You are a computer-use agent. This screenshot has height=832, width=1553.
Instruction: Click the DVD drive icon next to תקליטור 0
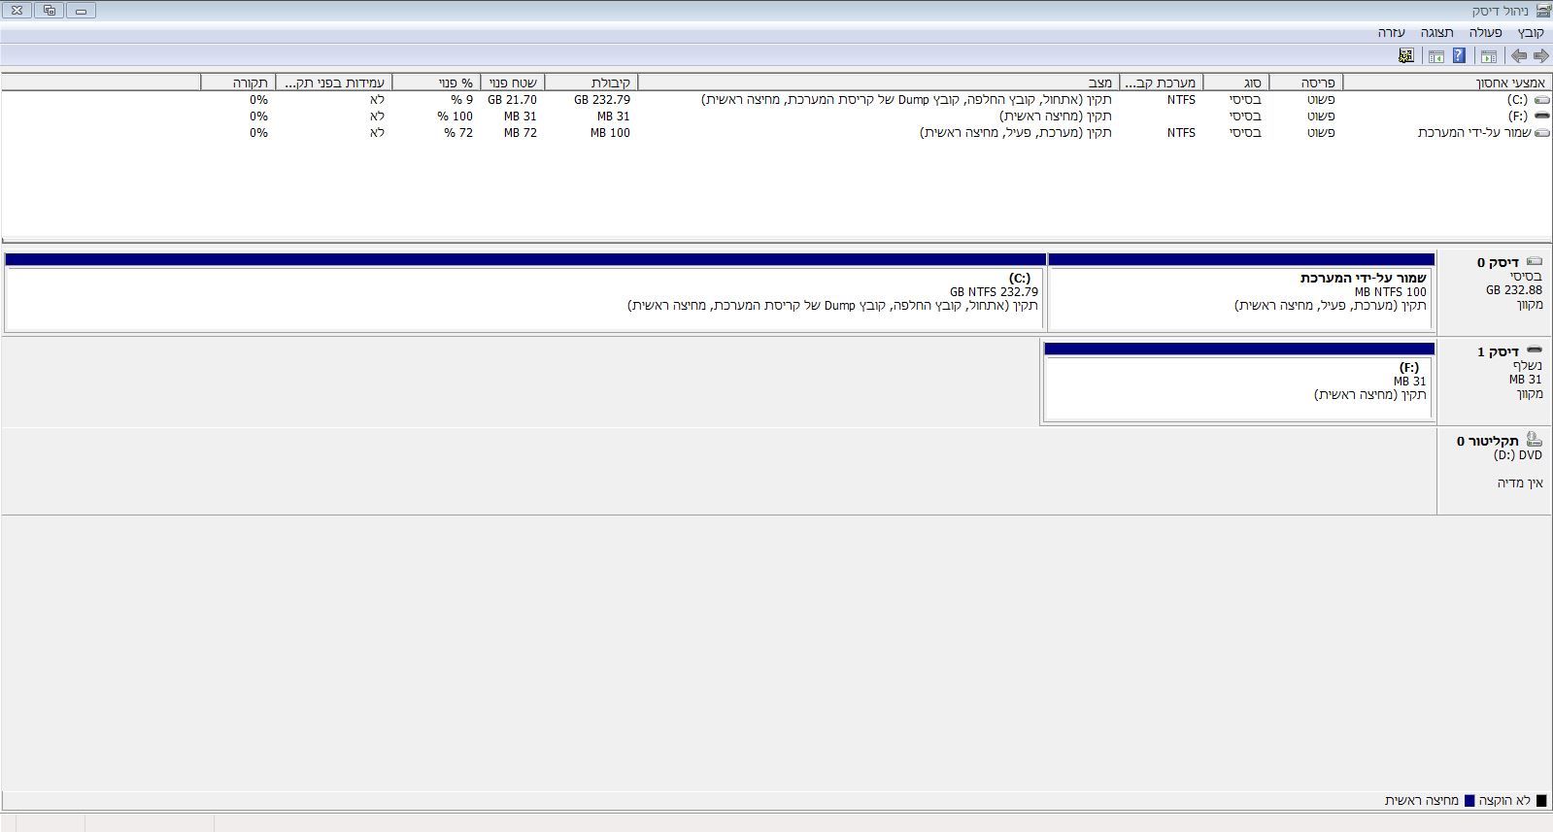(1534, 440)
